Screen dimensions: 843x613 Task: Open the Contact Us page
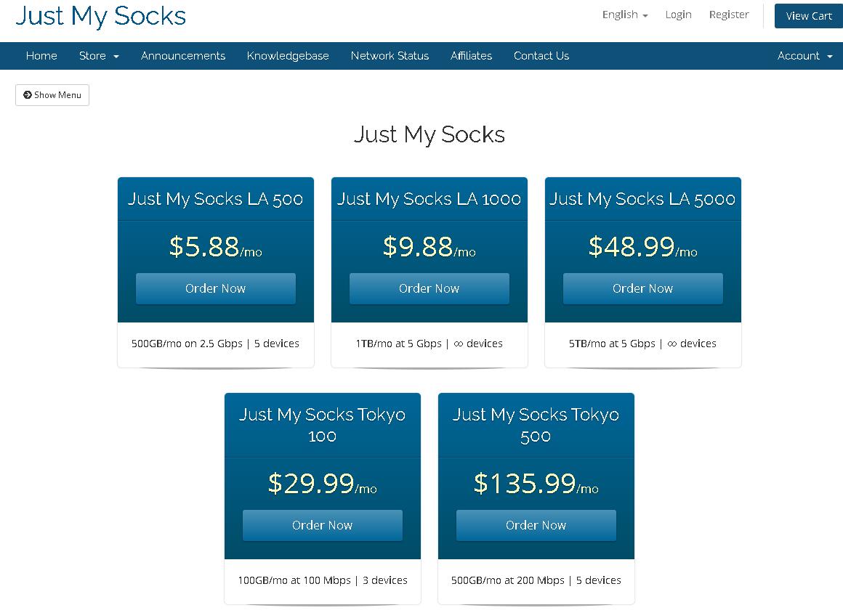coord(541,56)
